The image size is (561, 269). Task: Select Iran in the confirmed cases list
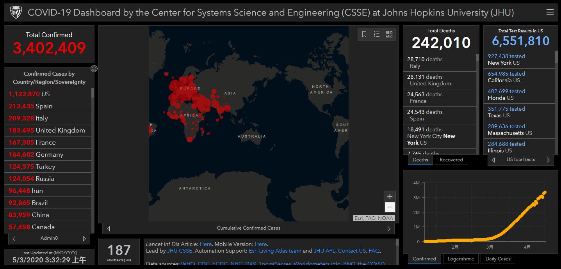pyautogui.click(x=48, y=191)
